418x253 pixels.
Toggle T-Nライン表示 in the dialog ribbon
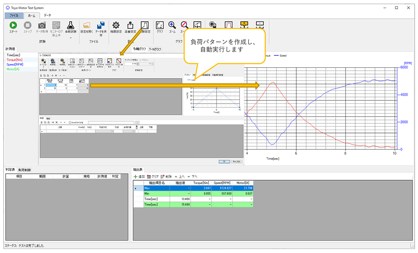pos(119,61)
